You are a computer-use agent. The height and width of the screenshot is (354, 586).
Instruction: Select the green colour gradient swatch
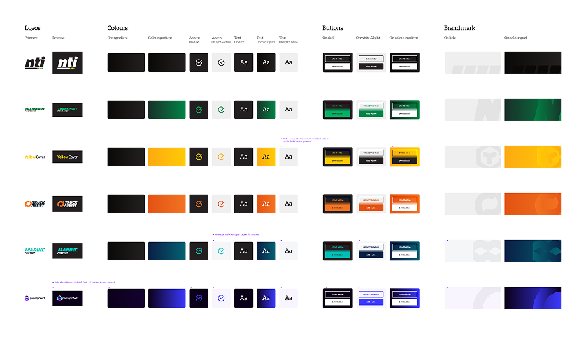pyautogui.click(x=167, y=110)
